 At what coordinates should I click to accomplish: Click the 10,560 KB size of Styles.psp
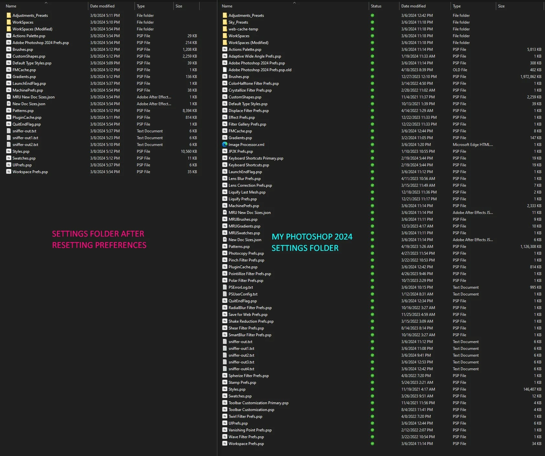click(189, 151)
